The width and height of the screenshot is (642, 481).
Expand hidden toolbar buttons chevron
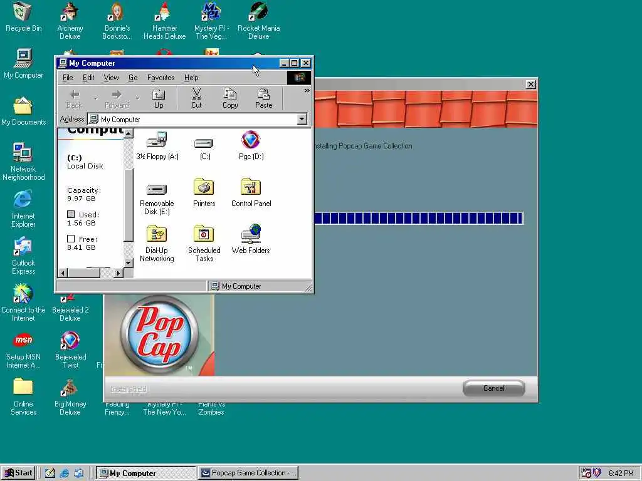click(x=307, y=90)
